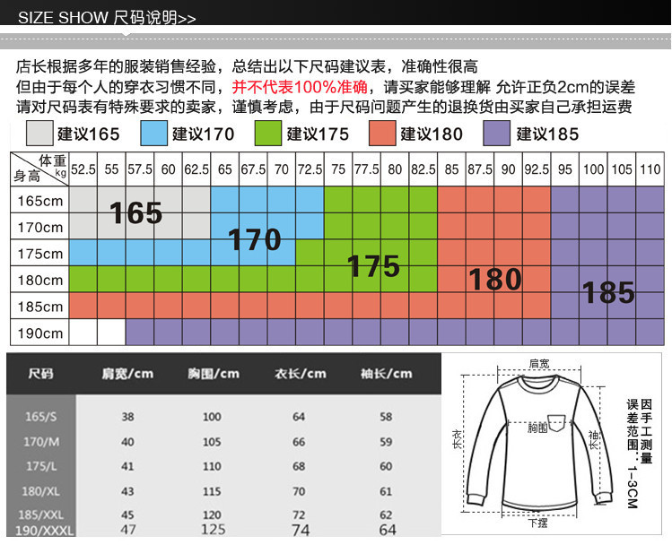Click the large 180 label in red zone
The width and height of the screenshot is (672, 545).
(495, 279)
